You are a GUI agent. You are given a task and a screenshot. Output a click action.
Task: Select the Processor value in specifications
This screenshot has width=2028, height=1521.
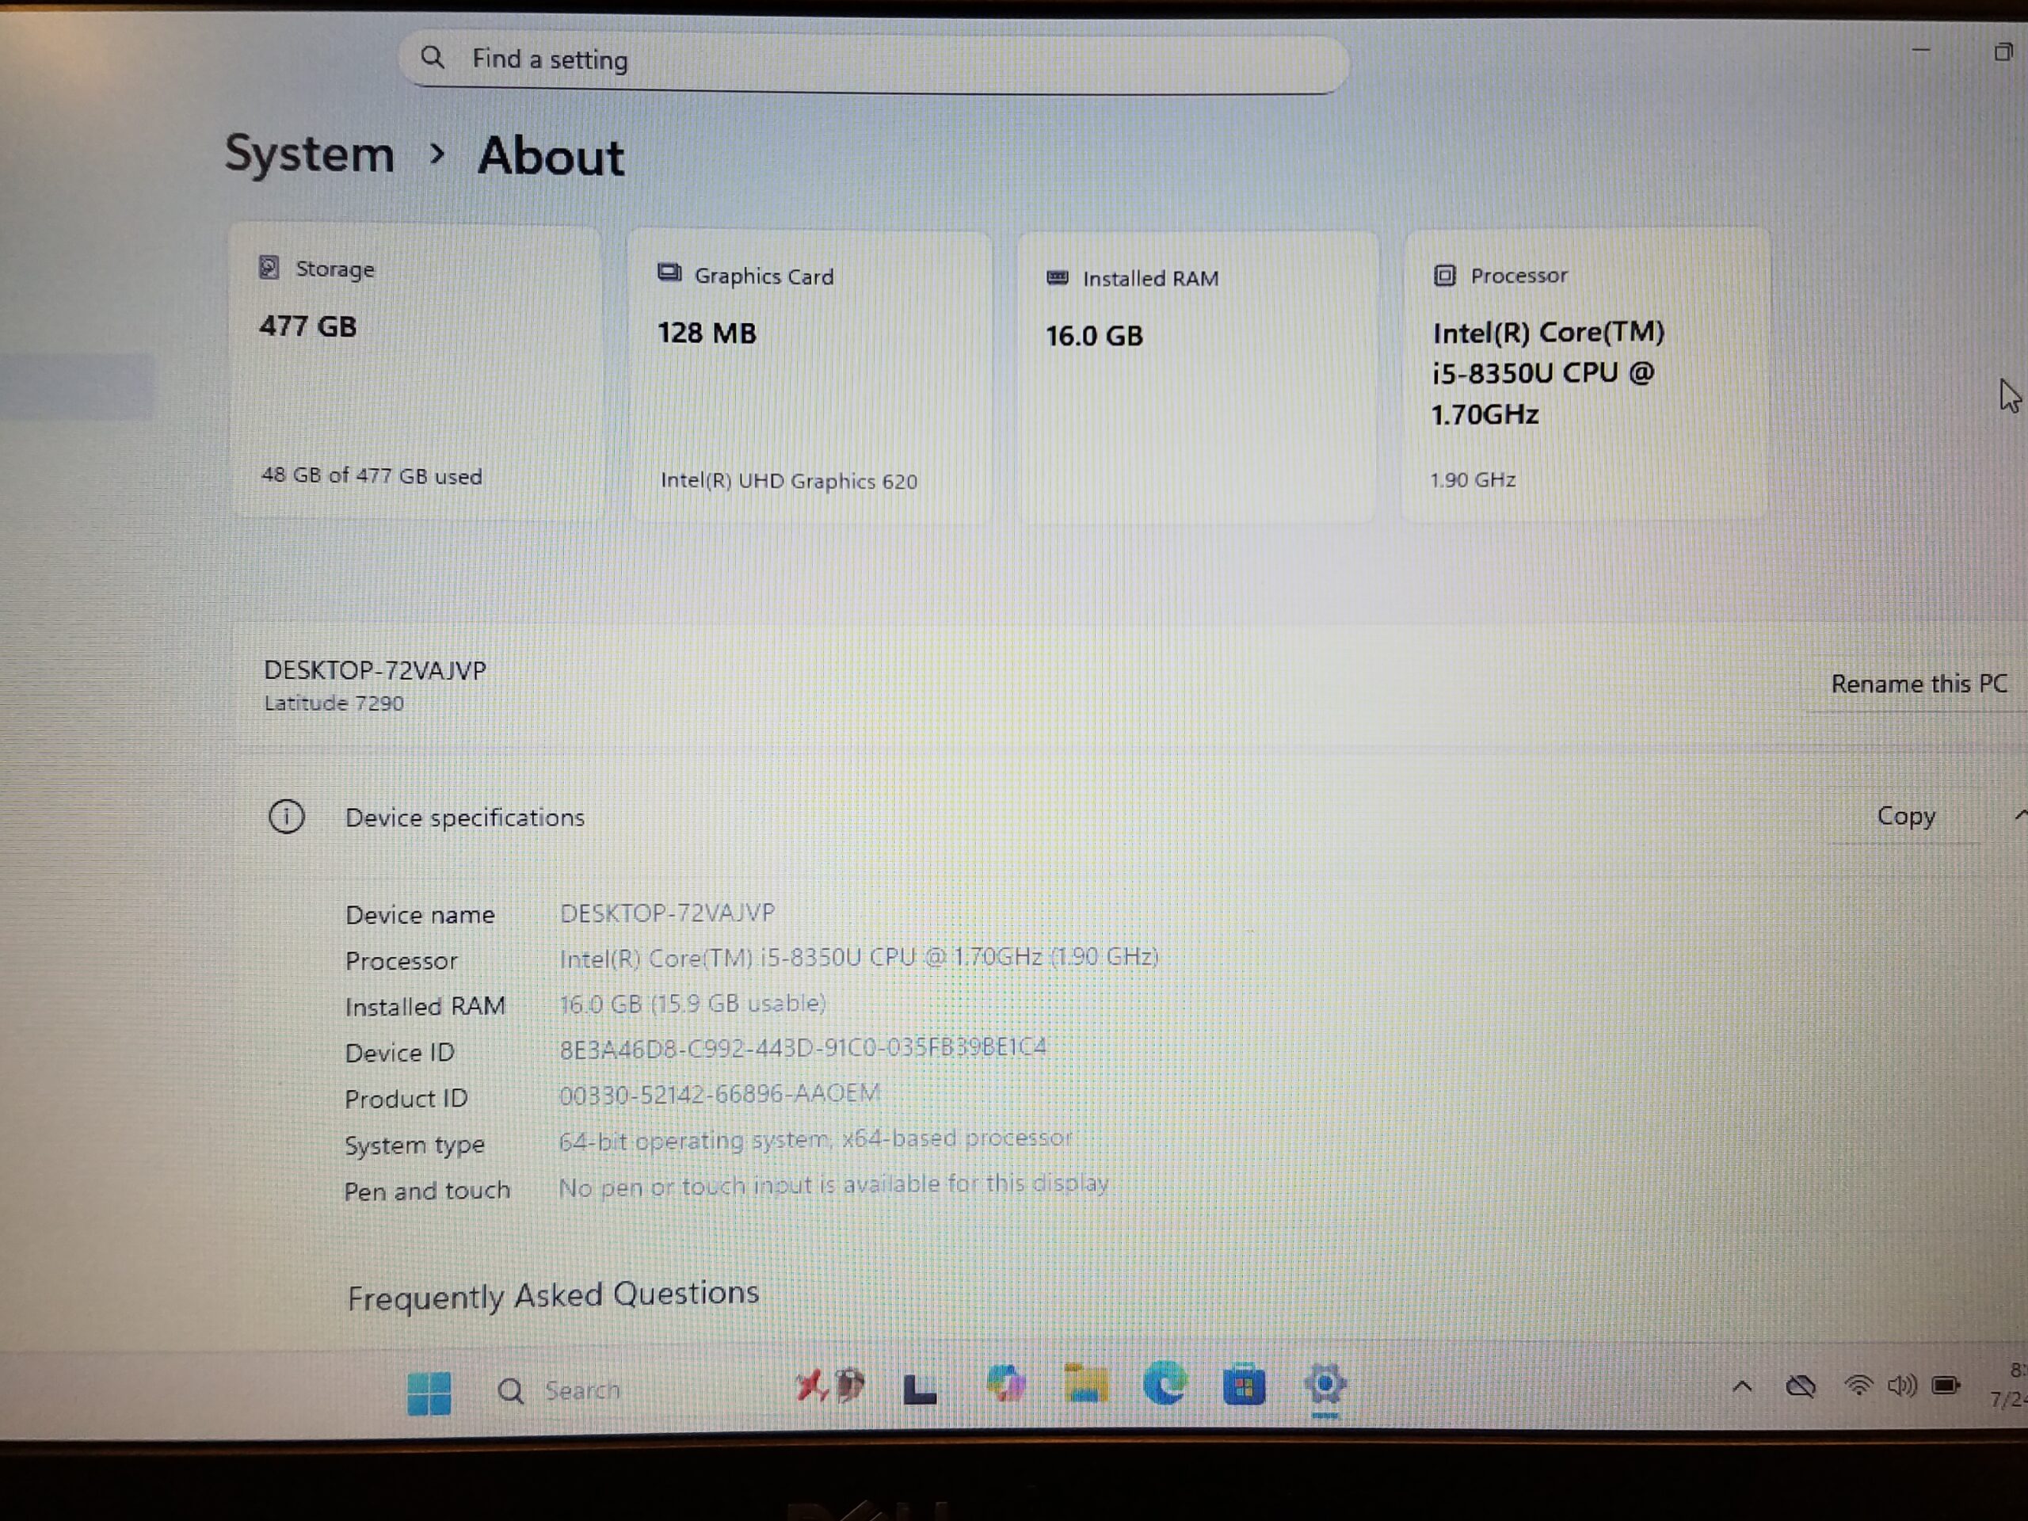tap(859, 957)
